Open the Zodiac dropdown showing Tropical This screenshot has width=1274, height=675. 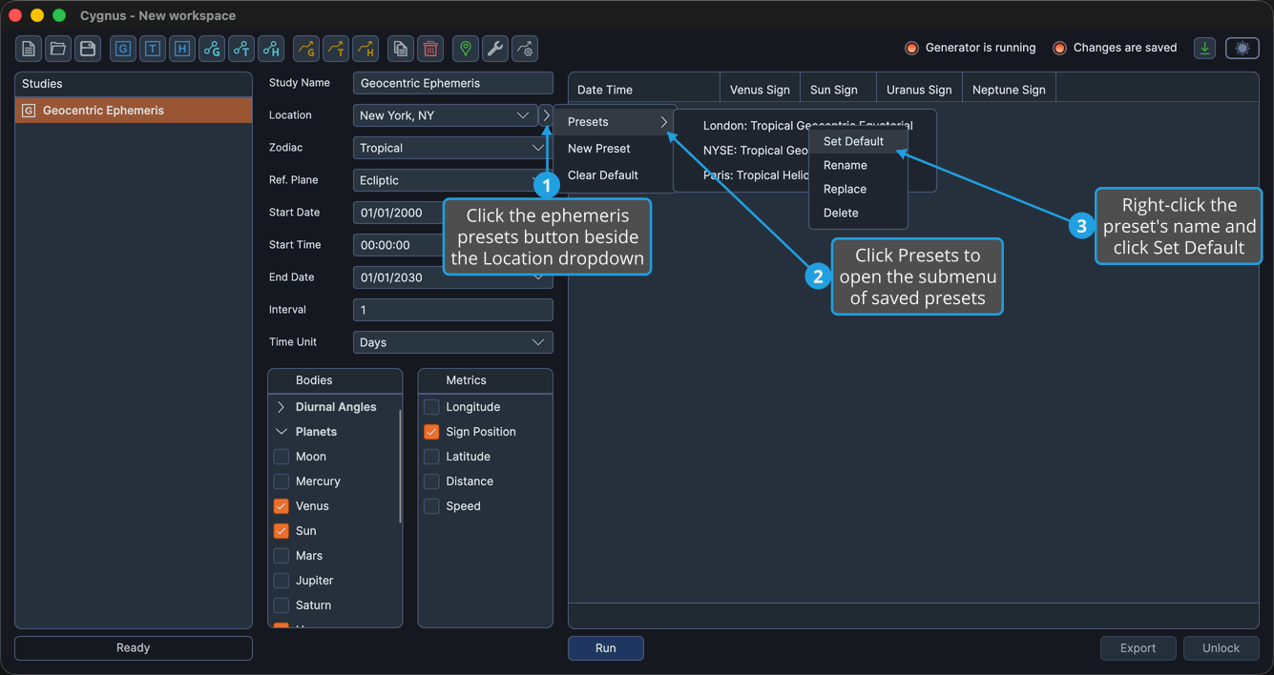point(453,148)
